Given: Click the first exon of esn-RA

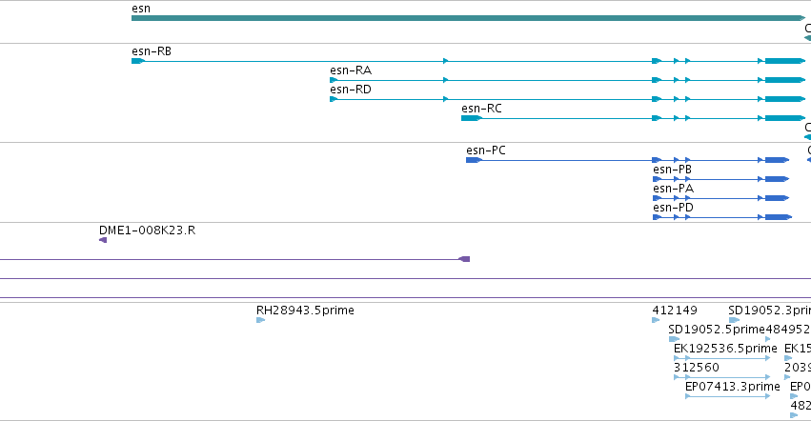Looking at the screenshot, I should click(x=334, y=80).
